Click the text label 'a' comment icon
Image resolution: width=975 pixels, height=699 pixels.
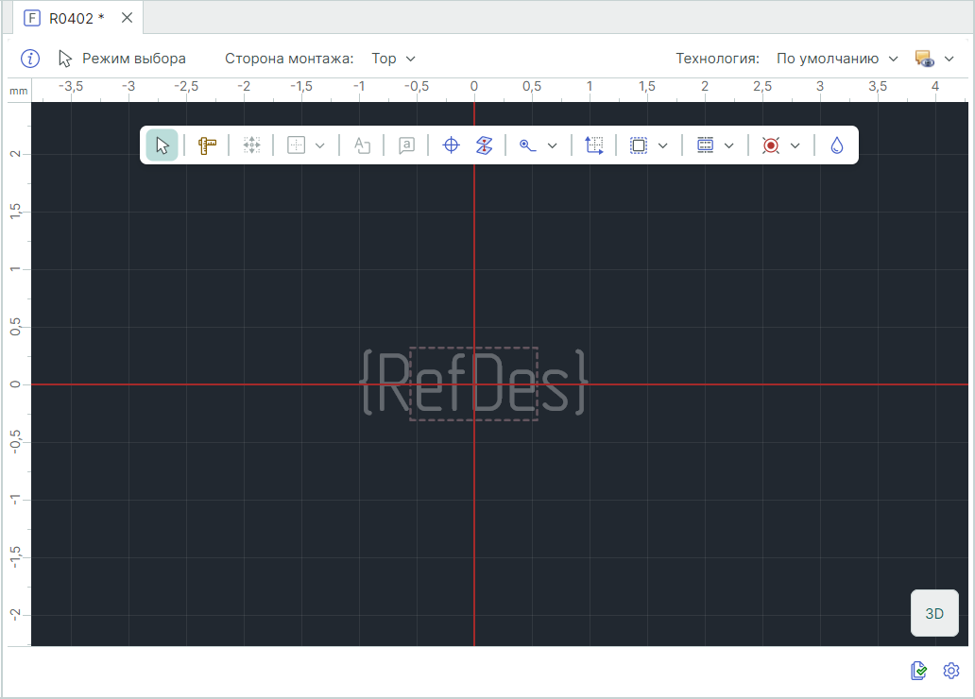tap(406, 145)
